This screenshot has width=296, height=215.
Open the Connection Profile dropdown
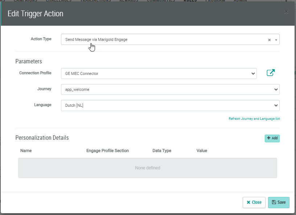pos(159,73)
